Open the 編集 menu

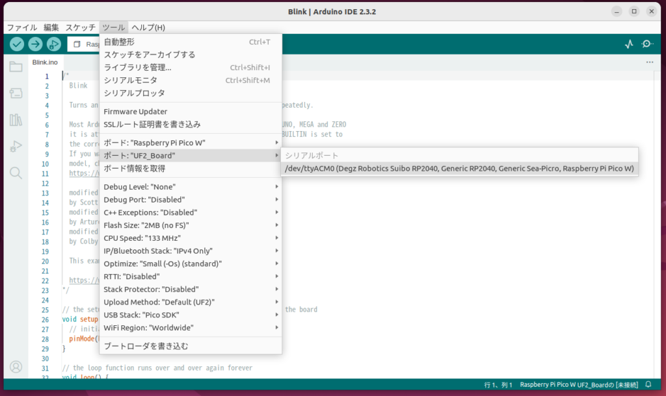pyautogui.click(x=51, y=27)
